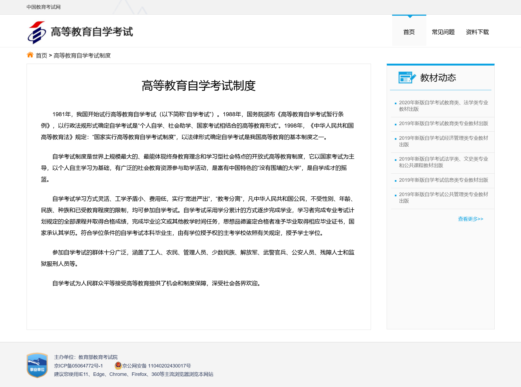Image resolution: width=521 pixels, height=387 pixels.
Task: Click the 京公网安备 11040202430017号 footer link
Action: [157, 366]
